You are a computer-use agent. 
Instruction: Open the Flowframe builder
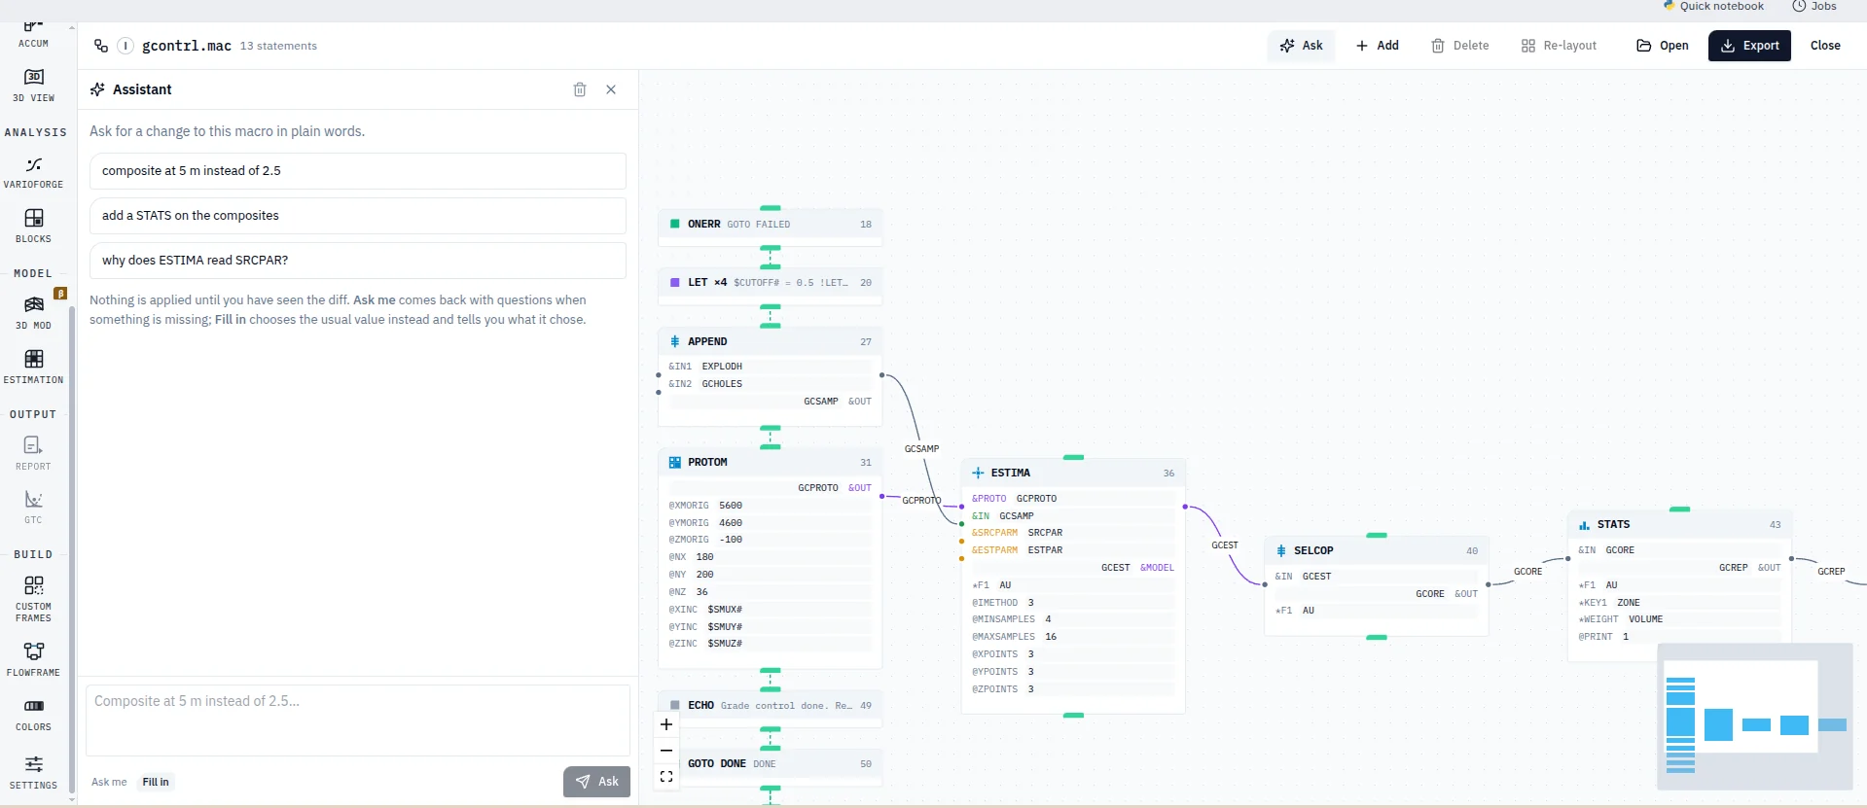point(33,658)
